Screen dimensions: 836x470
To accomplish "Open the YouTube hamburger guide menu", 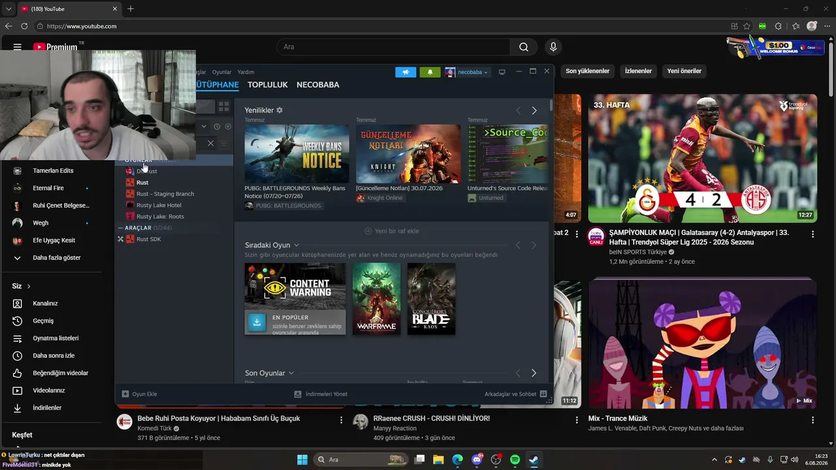I will click(x=18, y=47).
